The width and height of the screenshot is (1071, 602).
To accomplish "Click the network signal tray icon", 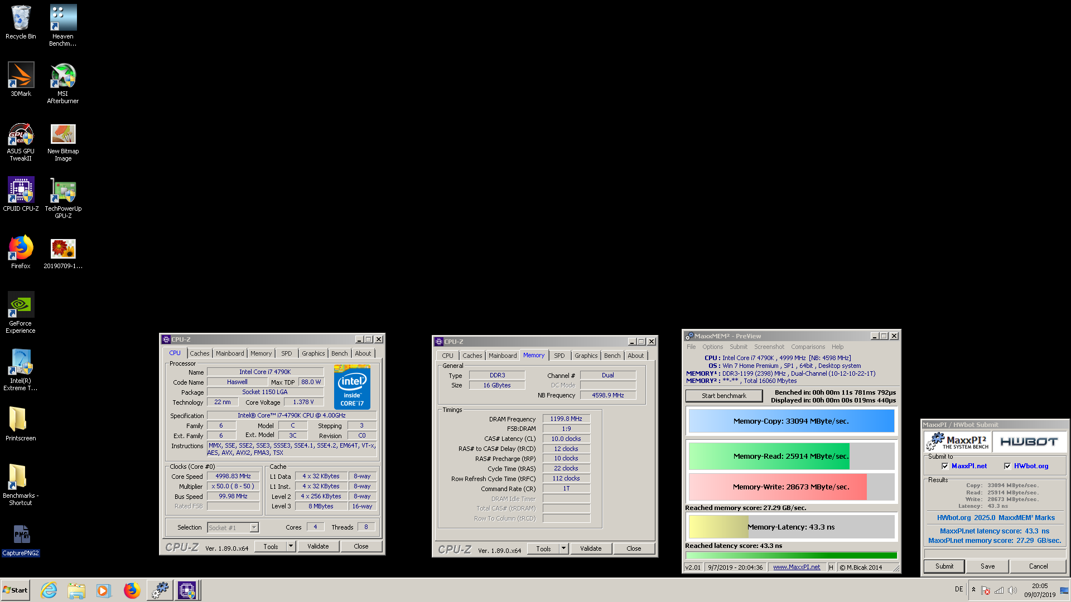I will (999, 590).
